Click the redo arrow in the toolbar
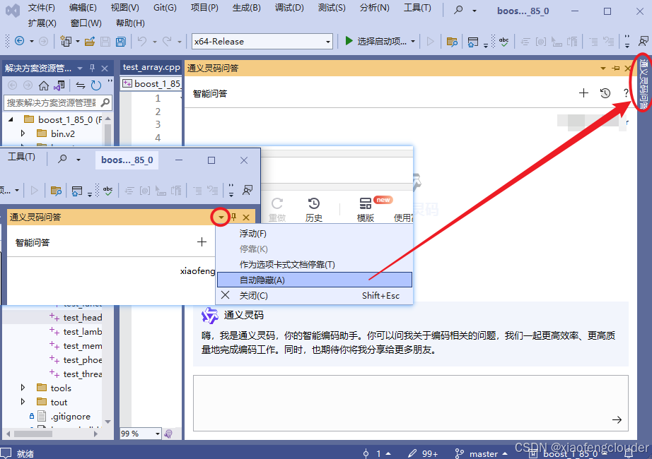 tap(167, 41)
